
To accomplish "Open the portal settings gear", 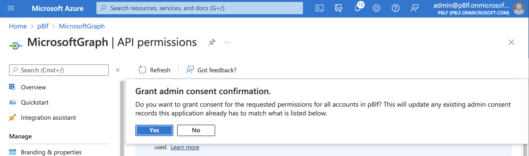I will click(x=377, y=8).
